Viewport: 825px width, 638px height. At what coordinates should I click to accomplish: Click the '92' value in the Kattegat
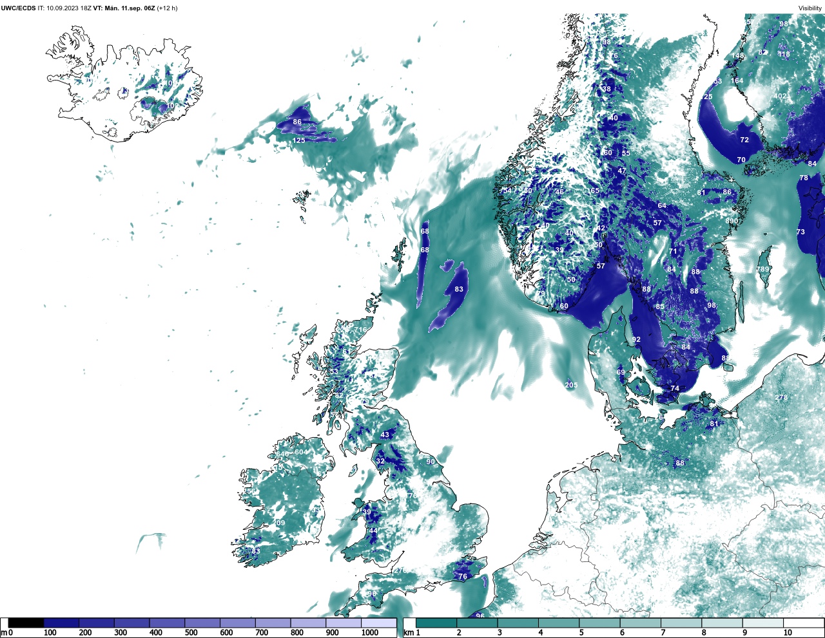pyautogui.click(x=636, y=340)
